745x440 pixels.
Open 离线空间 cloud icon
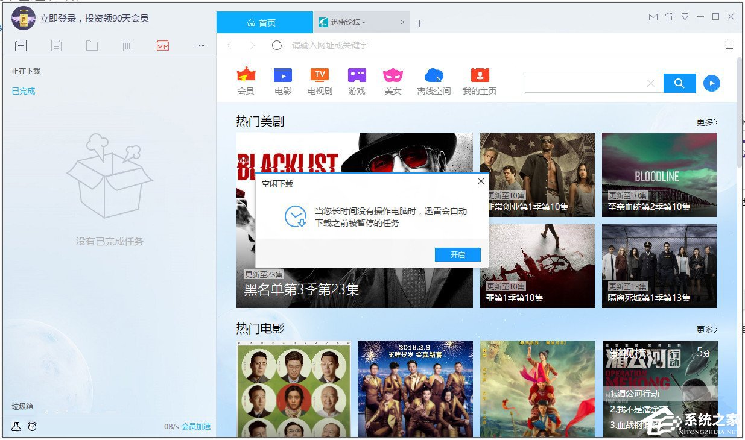(434, 81)
